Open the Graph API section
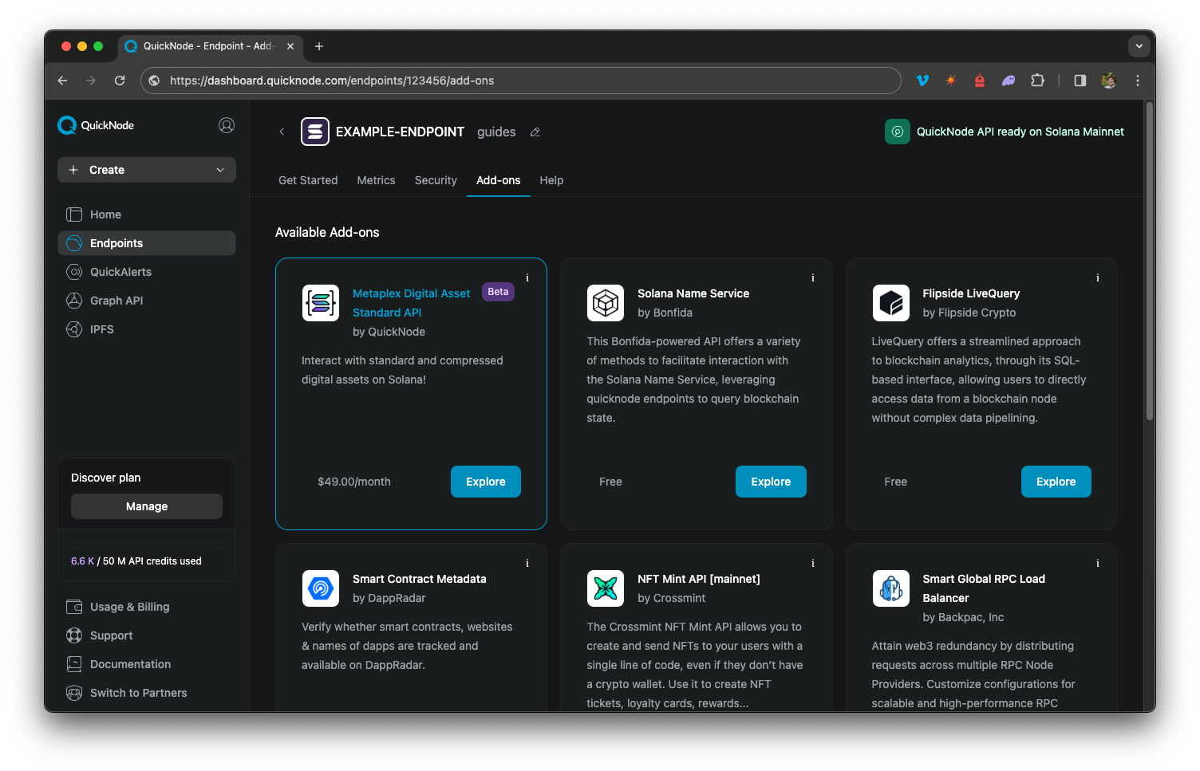The height and width of the screenshot is (771, 1200). click(115, 300)
